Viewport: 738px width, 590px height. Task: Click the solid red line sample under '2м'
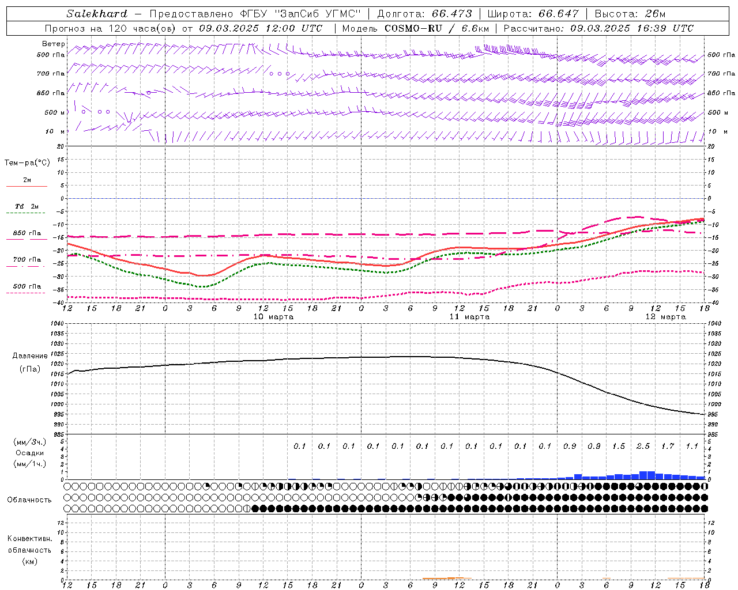pyautogui.click(x=27, y=187)
